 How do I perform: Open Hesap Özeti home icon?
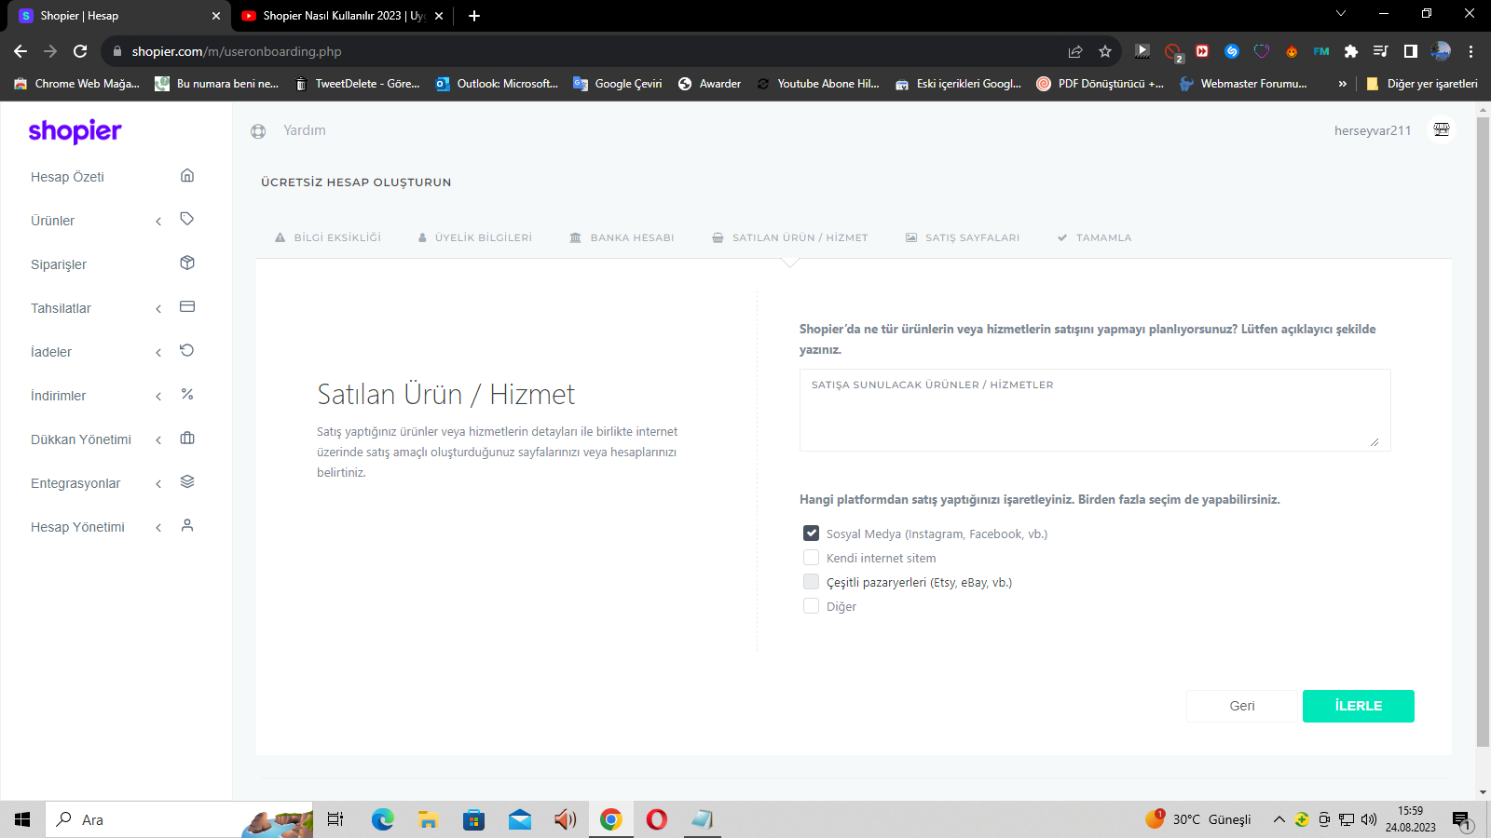(x=187, y=175)
